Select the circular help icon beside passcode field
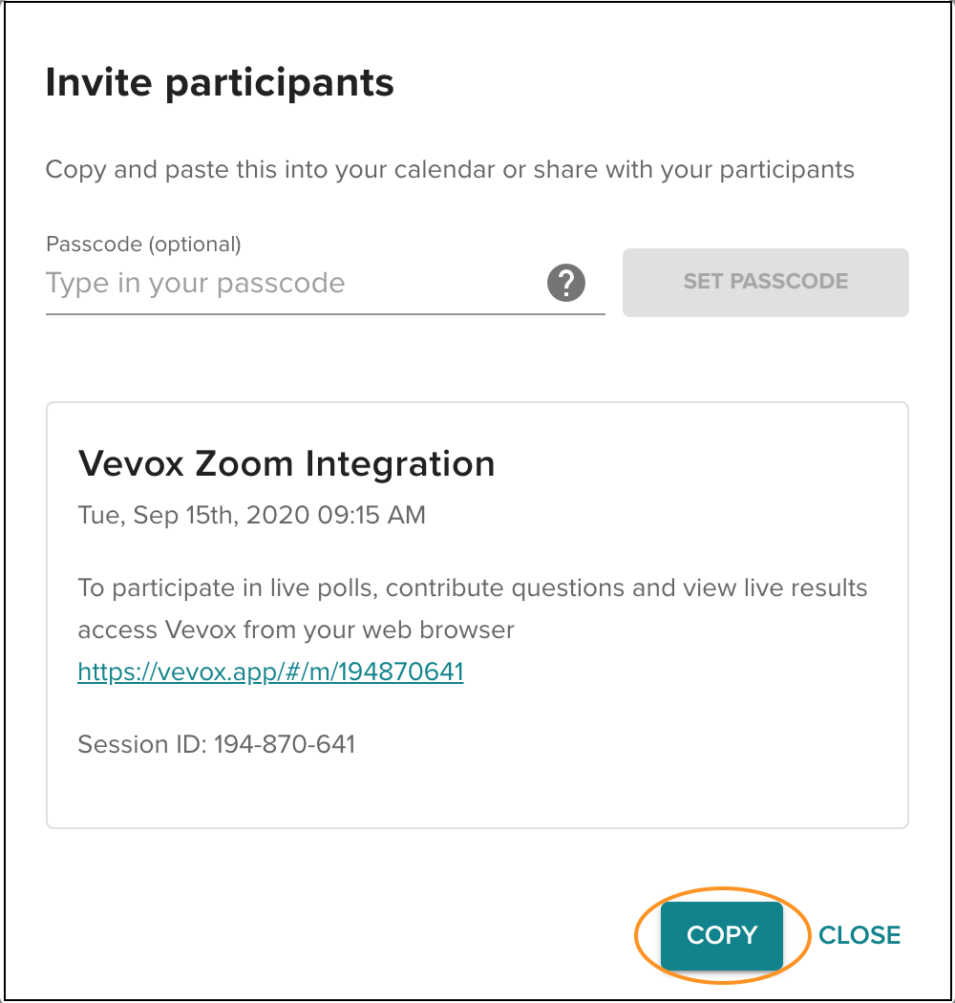Screen dimensions: 955x1003 pyautogui.click(x=566, y=282)
